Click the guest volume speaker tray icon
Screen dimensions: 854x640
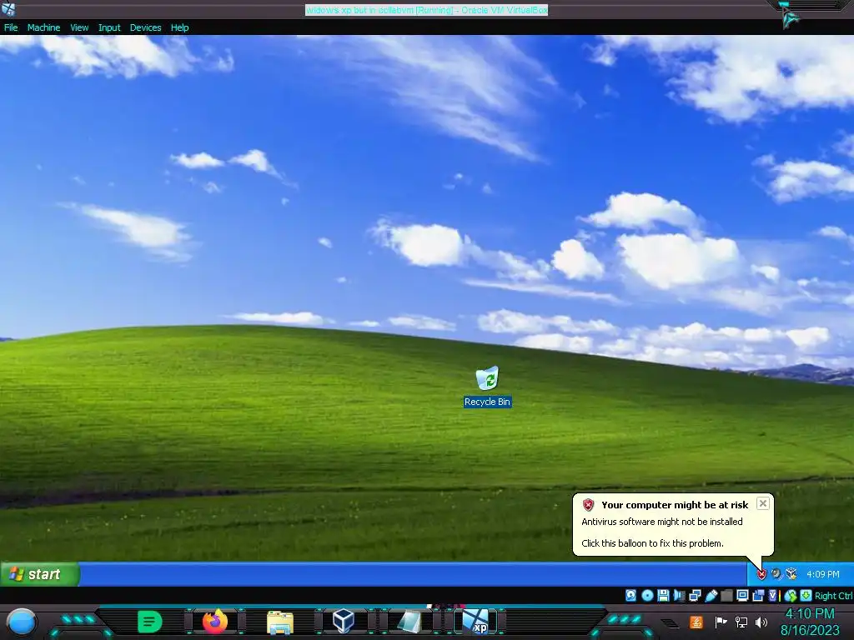click(776, 573)
